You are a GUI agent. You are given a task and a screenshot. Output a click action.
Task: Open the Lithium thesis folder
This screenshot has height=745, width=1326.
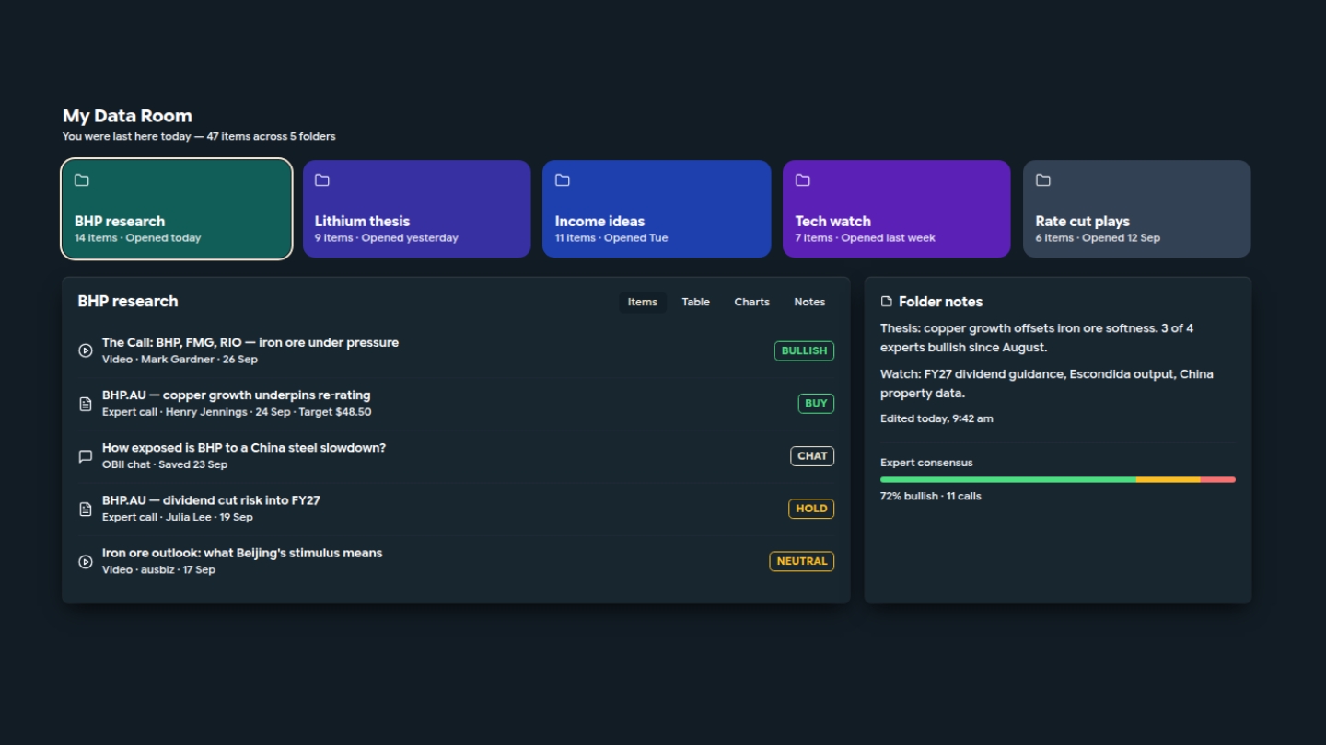[417, 209]
